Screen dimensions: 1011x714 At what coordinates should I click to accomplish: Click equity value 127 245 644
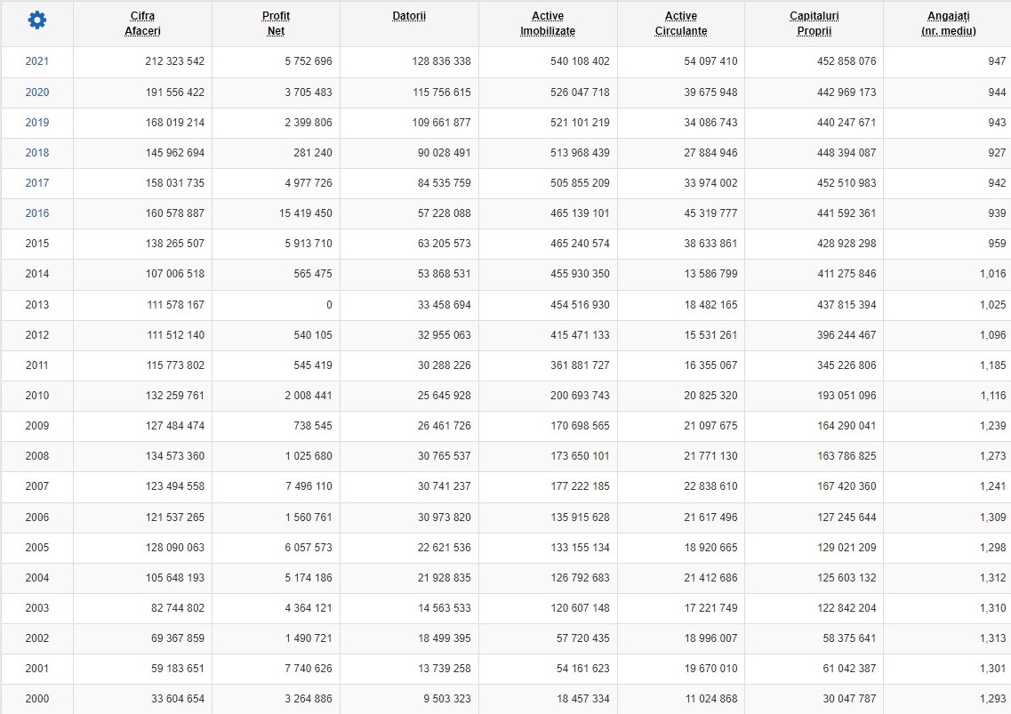[847, 517]
